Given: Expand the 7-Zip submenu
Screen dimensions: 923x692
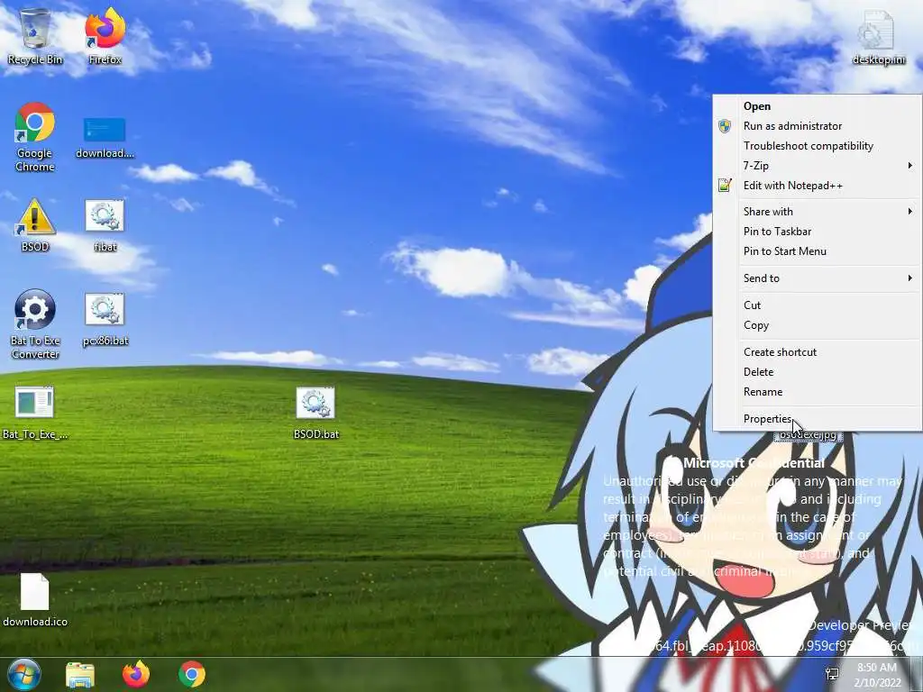Looking at the screenshot, I should point(817,166).
